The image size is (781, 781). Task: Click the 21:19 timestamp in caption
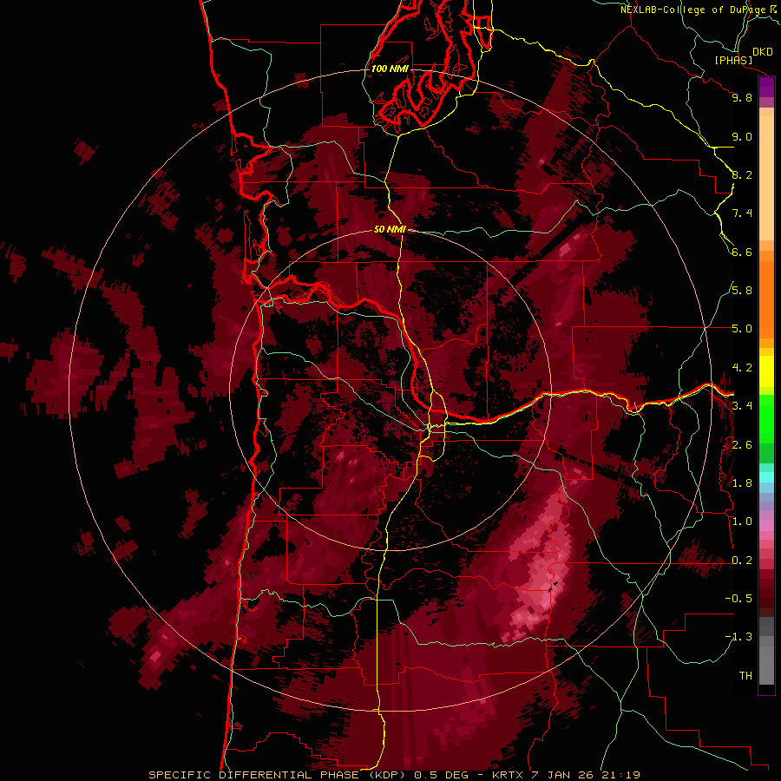click(620, 775)
